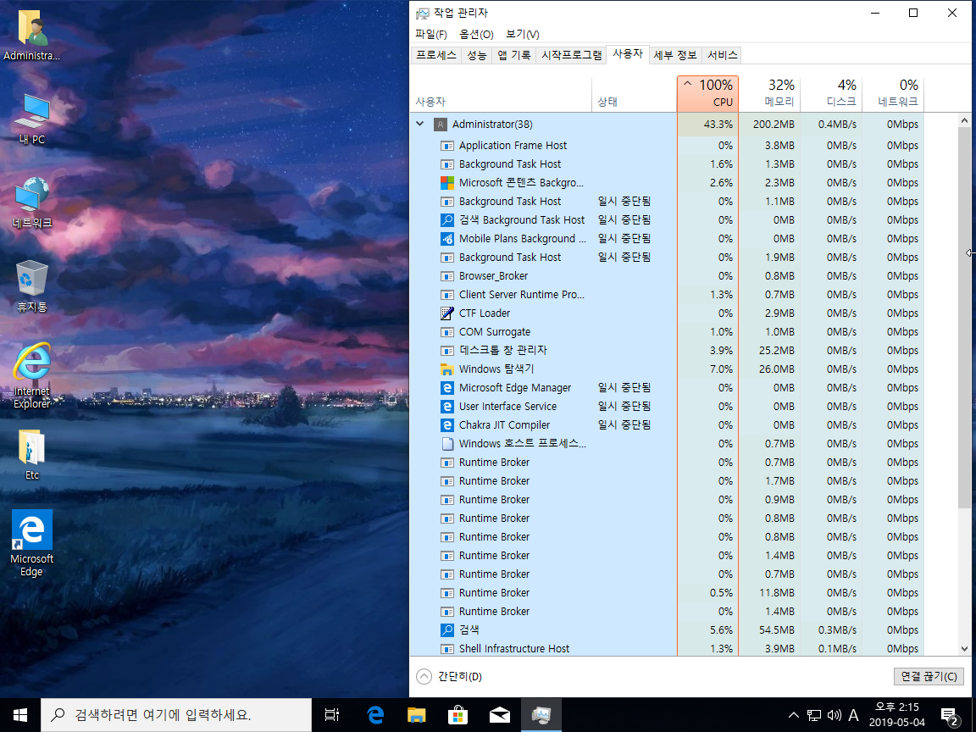This screenshot has width=976, height=732.
Task: Toggle the IME input mode indicator A
Action: click(853, 715)
